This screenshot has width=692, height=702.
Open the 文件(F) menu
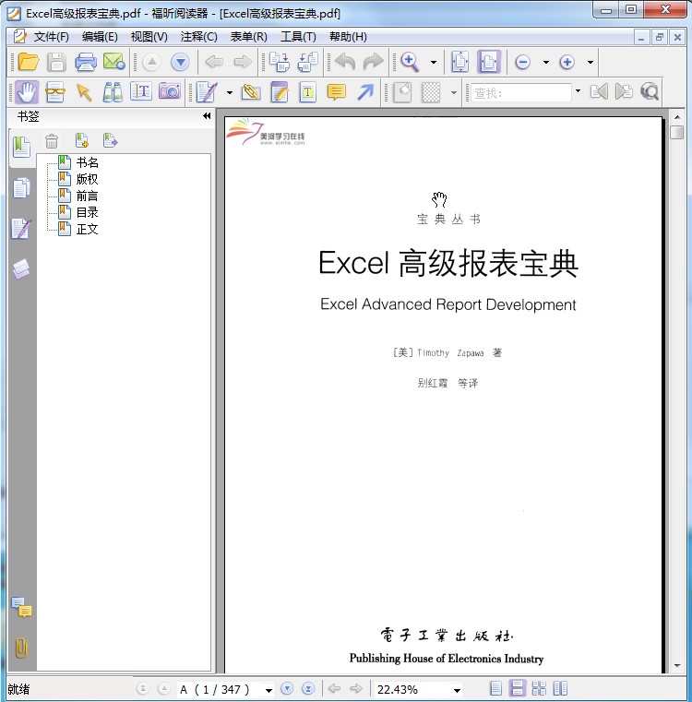[51, 37]
